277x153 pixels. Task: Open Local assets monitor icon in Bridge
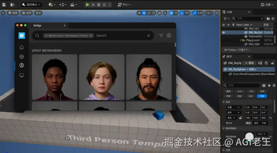pyautogui.click(x=21, y=75)
